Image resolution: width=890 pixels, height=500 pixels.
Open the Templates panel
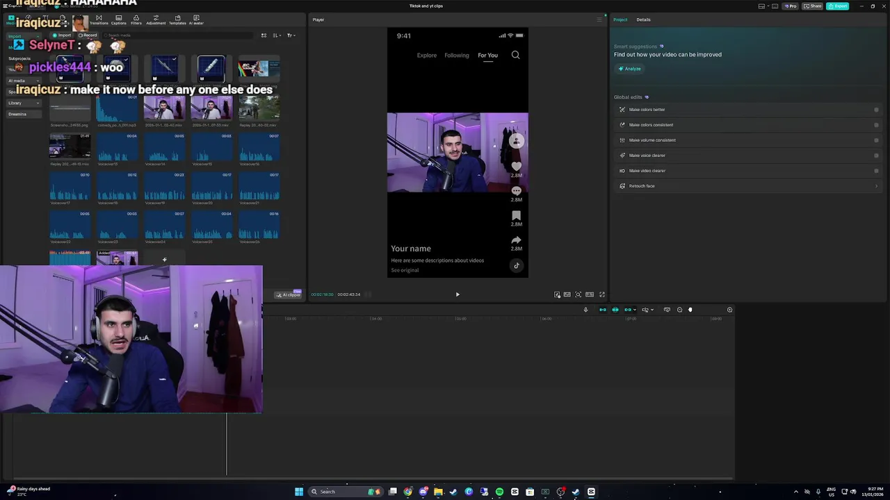pyautogui.click(x=177, y=20)
